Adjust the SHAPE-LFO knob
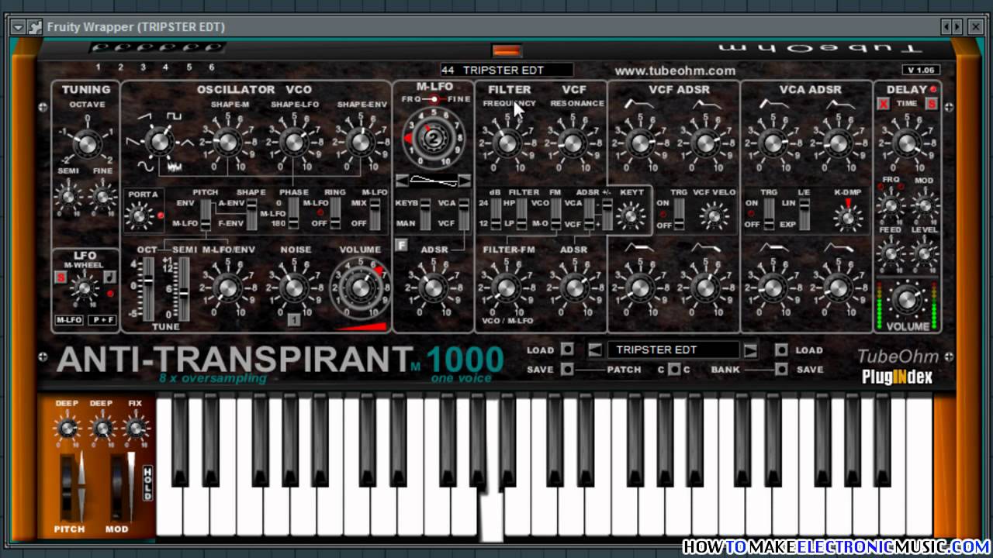Screen dimensions: 993x558 [x=293, y=142]
